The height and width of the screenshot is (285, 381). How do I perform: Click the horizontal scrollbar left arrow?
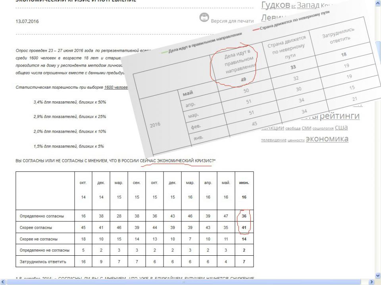point(3,282)
